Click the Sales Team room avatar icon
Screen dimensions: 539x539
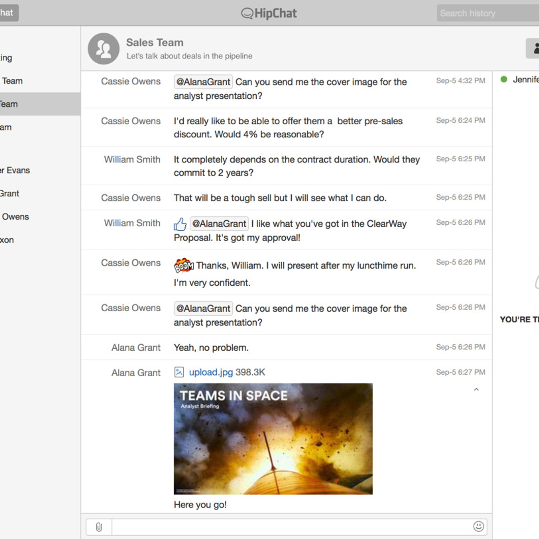click(x=103, y=49)
